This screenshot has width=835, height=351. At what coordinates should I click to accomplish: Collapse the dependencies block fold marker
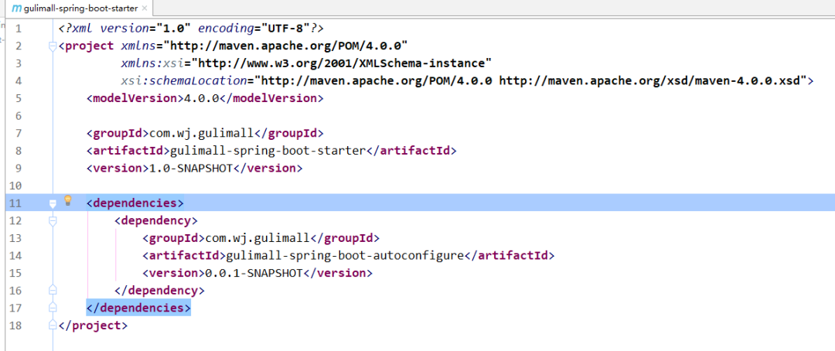pyautogui.click(x=53, y=203)
